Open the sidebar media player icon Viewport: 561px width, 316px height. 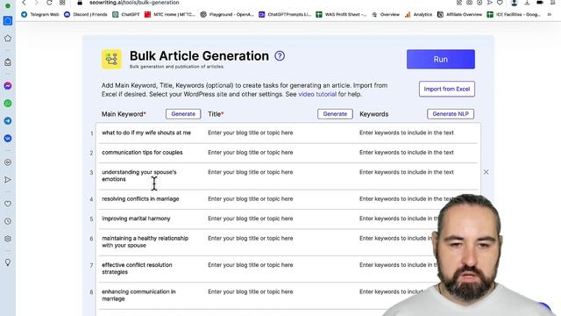coord(8,162)
